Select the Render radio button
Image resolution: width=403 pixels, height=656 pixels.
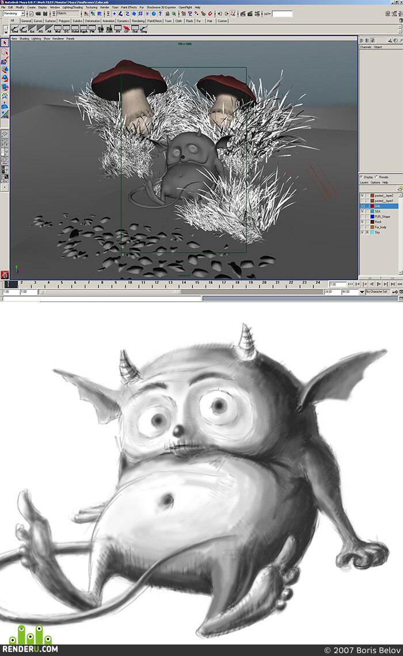click(x=376, y=177)
